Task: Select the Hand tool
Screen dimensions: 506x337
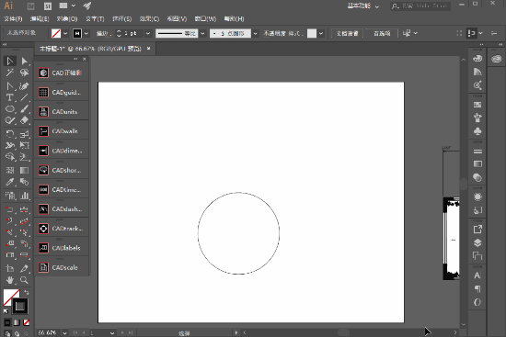Action: coord(10,280)
